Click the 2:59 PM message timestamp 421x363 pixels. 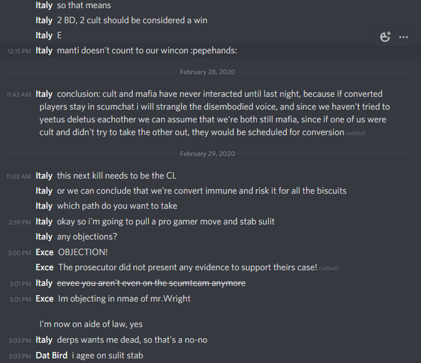(x=19, y=222)
